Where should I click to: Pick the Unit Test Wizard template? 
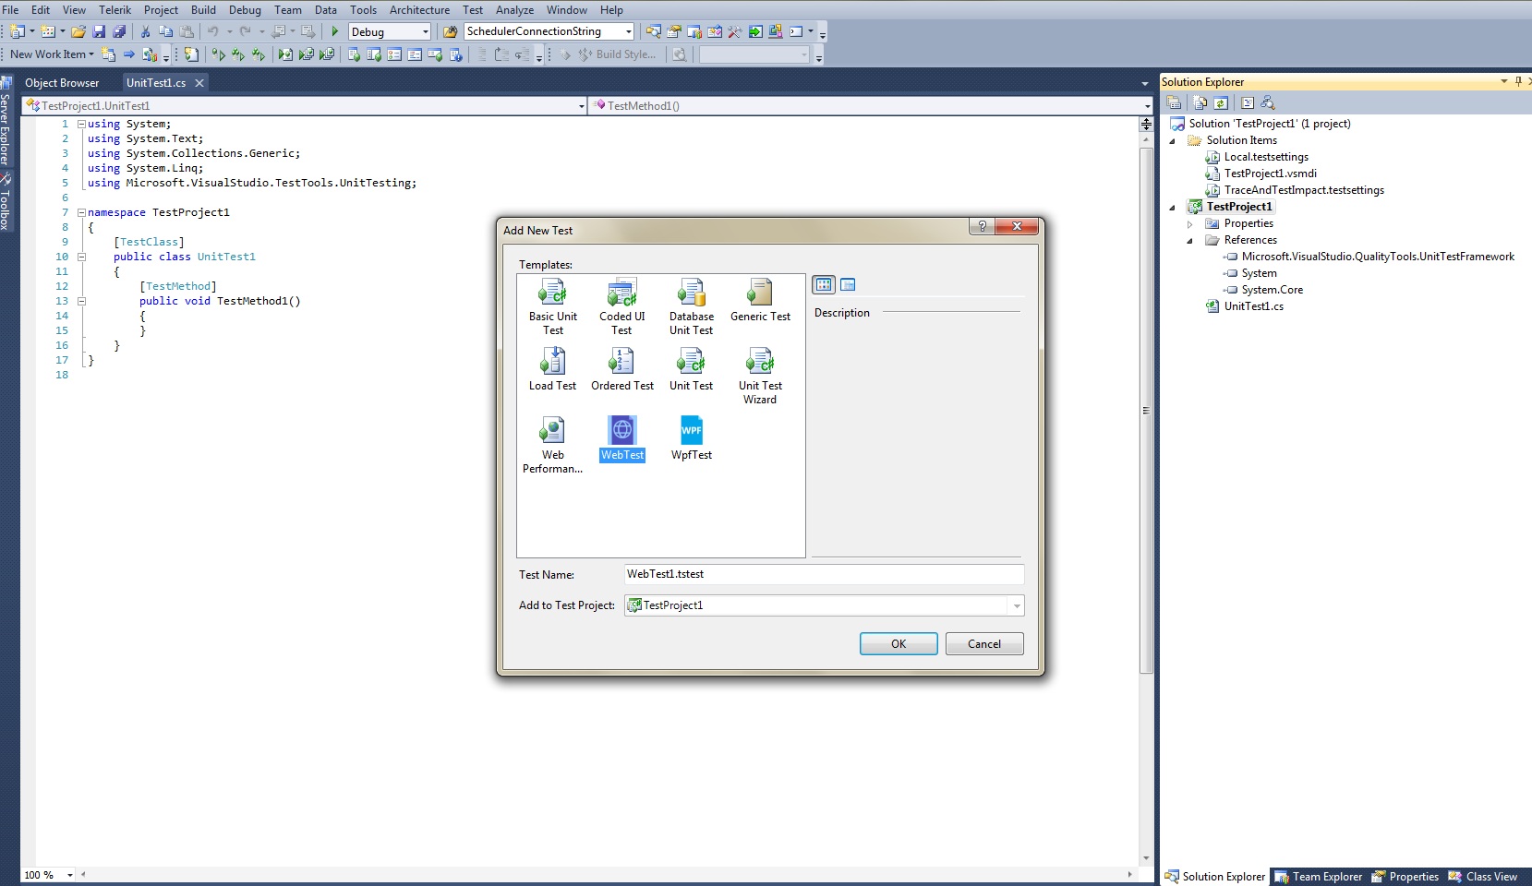tap(760, 377)
